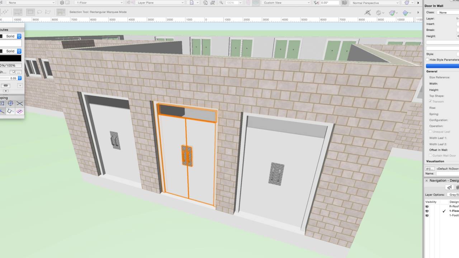Image resolution: width=459 pixels, height=258 pixels.
Task: Click the magnifier zoom icon
Action: coord(221,3)
